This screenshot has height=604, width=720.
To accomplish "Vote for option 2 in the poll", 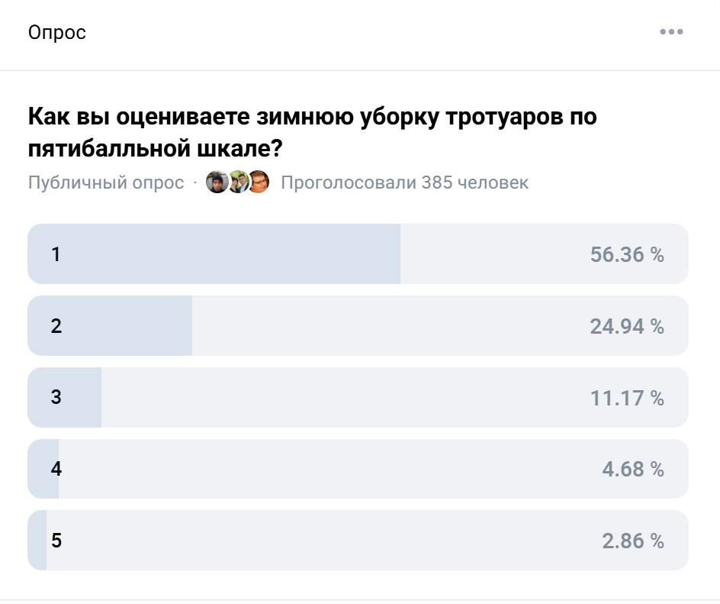I will click(x=358, y=326).
